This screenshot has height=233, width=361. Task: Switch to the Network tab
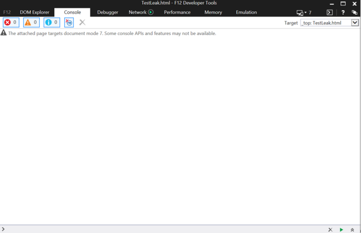137,12
